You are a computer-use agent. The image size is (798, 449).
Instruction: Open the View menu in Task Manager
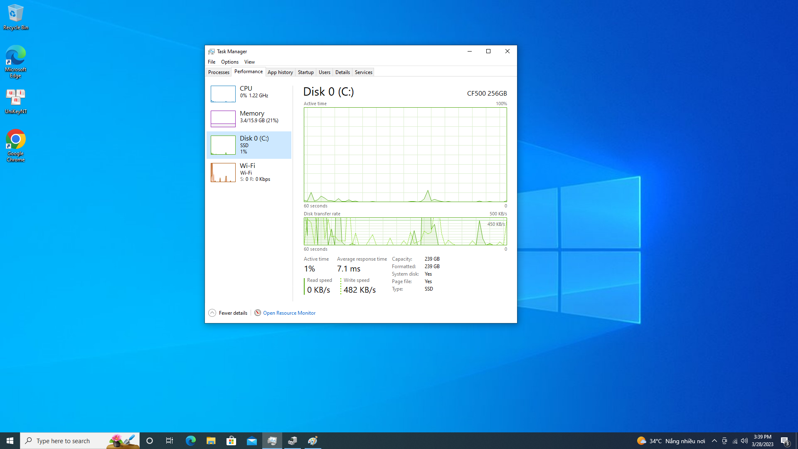pyautogui.click(x=249, y=62)
